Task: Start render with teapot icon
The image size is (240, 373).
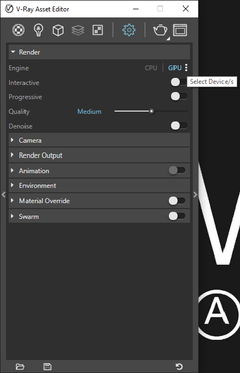Action: point(160,30)
